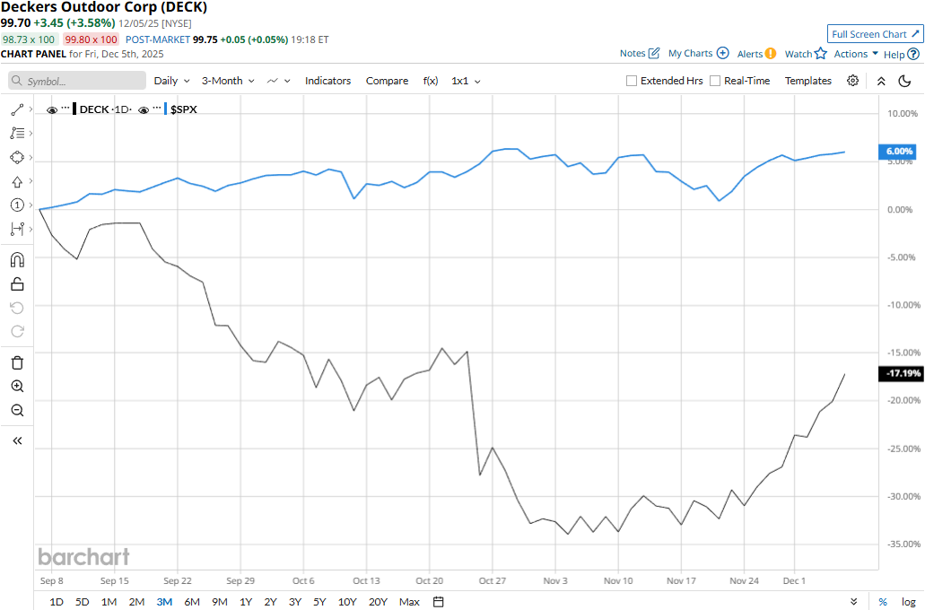Open the Indicators menu
This screenshot has height=610, width=925.
(327, 81)
